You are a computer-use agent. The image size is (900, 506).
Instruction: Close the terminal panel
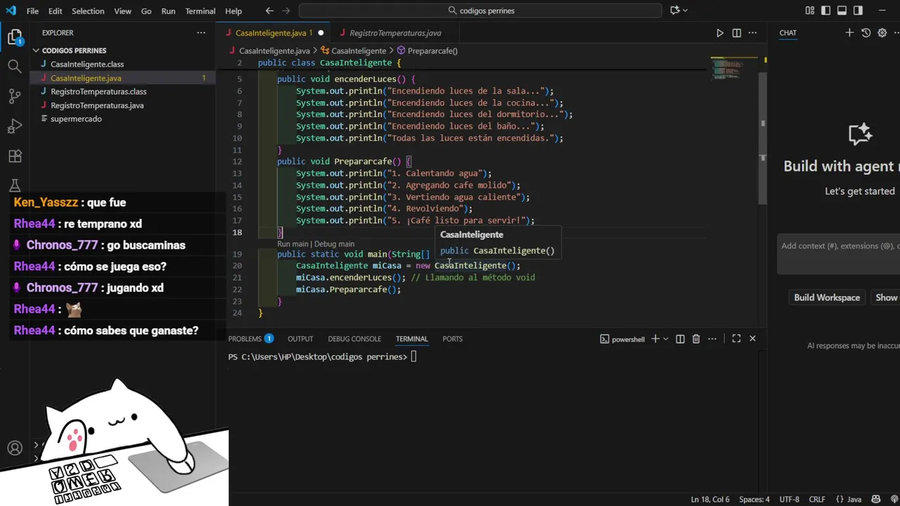[752, 339]
